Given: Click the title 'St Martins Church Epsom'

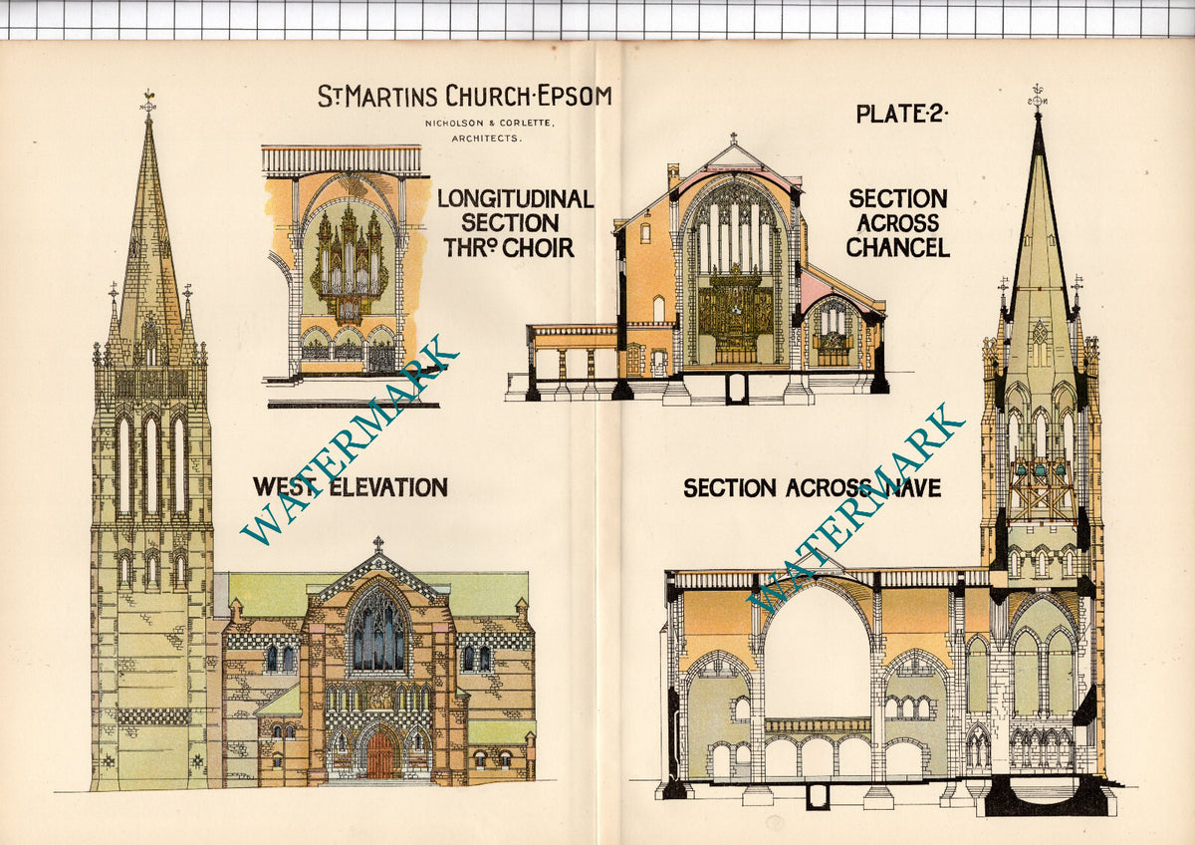Looking at the screenshot, I should 465,97.
